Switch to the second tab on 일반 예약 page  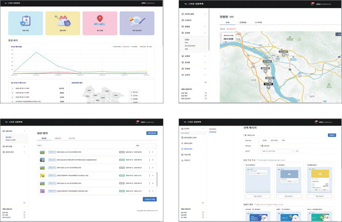(57, 139)
